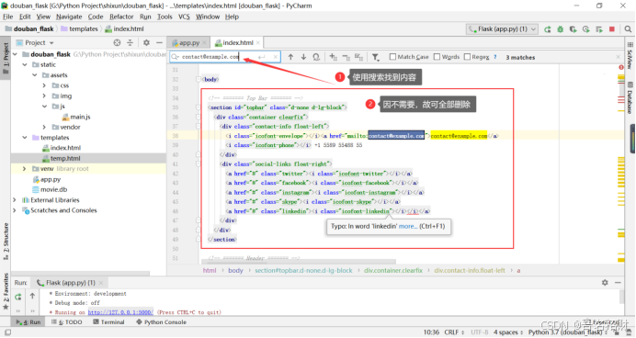Image resolution: width=636 pixels, height=338 pixels.
Task: Close the find bar
Action: click(619, 57)
